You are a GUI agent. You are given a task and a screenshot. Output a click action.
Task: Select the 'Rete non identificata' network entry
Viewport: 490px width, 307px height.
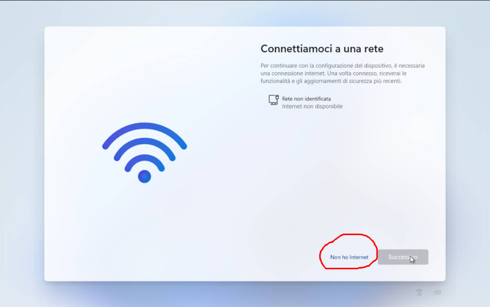[x=306, y=102]
